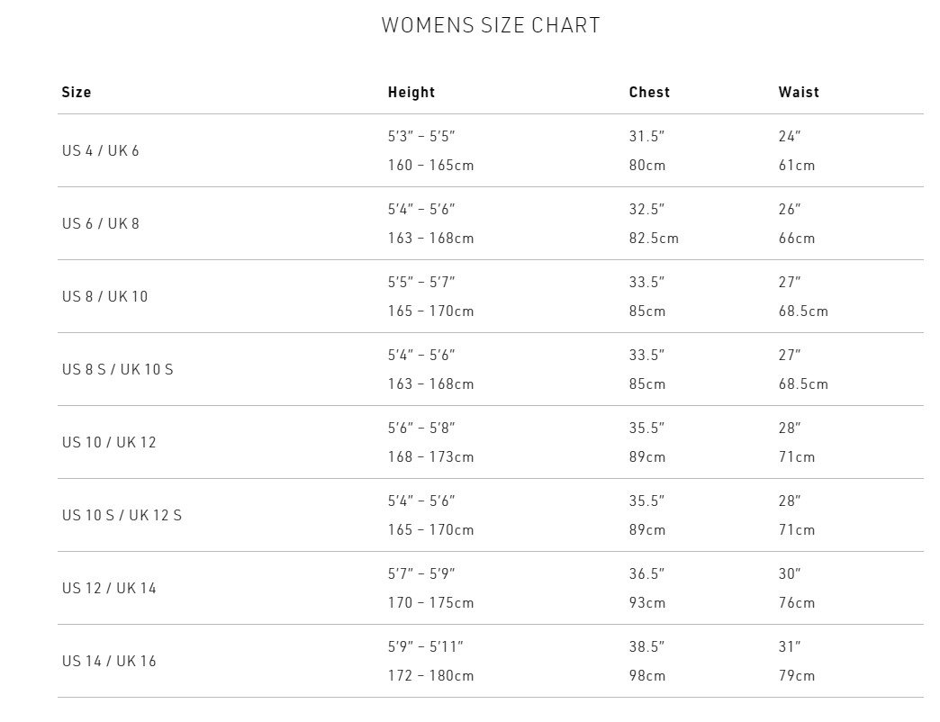Select the US 14 / UK 16 size label

click(x=109, y=662)
